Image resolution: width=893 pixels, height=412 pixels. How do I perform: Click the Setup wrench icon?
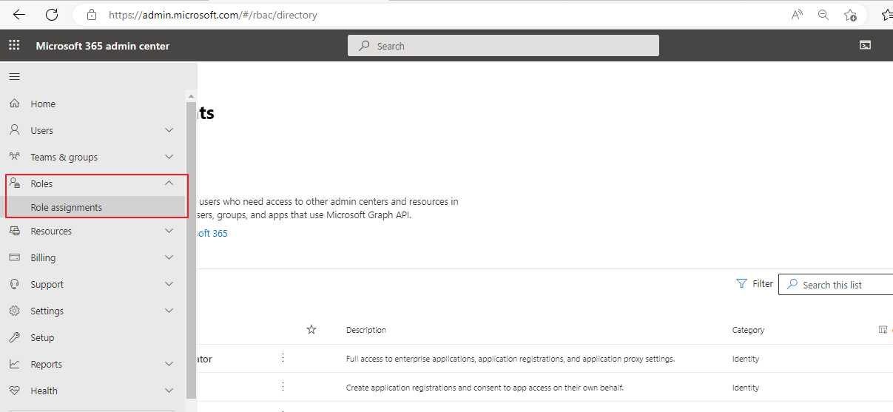point(14,337)
